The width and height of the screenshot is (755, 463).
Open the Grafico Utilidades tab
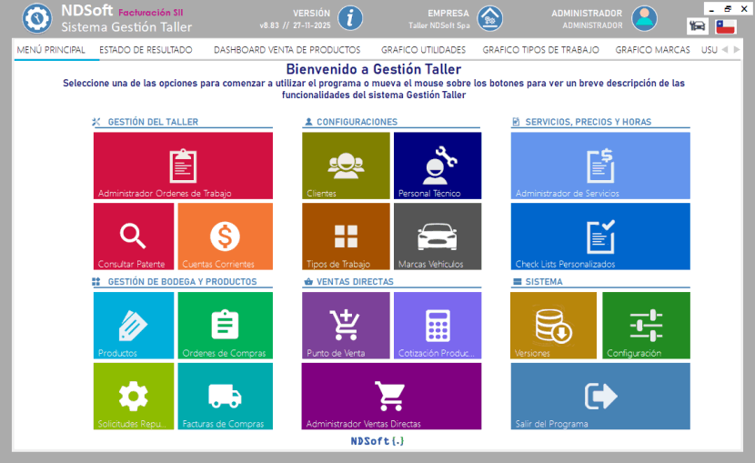(423, 50)
